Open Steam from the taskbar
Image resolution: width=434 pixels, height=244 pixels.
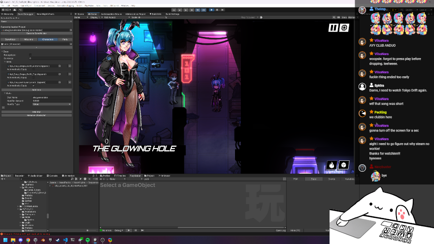pyautogui.click(x=57, y=240)
